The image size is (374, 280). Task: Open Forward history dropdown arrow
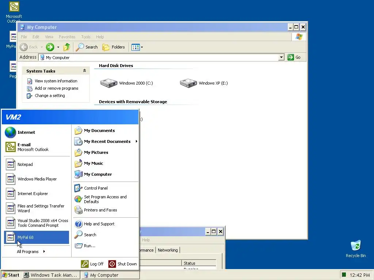pyautogui.click(x=58, y=47)
